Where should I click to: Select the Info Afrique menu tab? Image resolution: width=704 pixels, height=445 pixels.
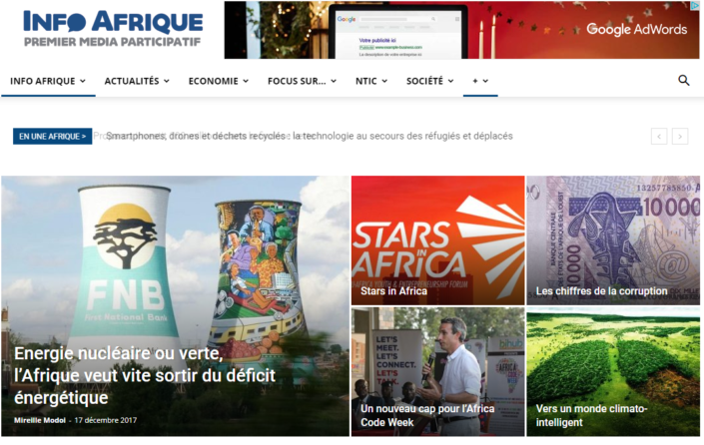pyautogui.click(x=48, y=81)
